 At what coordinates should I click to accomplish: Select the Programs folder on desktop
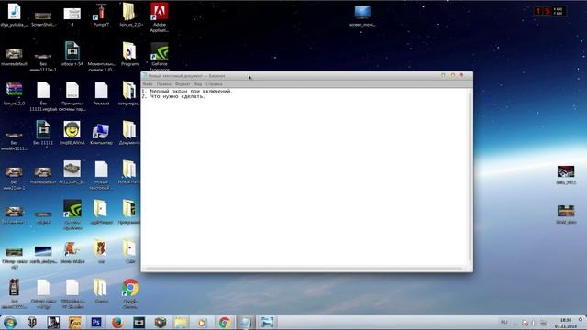(x=130, y=54)
